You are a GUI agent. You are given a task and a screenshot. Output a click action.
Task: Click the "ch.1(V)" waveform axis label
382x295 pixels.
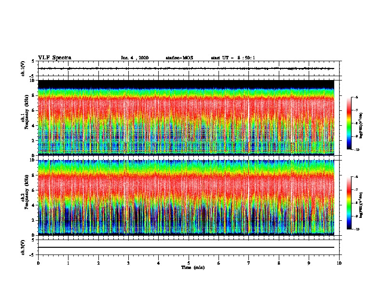23,68
